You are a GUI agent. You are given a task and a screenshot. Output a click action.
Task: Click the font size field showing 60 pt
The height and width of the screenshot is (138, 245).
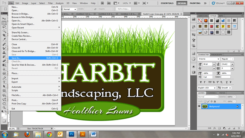(x=207, y=64)
